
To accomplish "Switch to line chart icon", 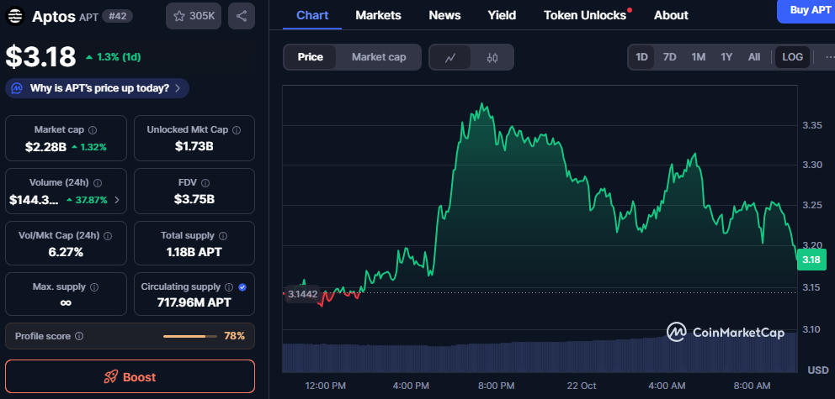I will click(x=451, y=57).
